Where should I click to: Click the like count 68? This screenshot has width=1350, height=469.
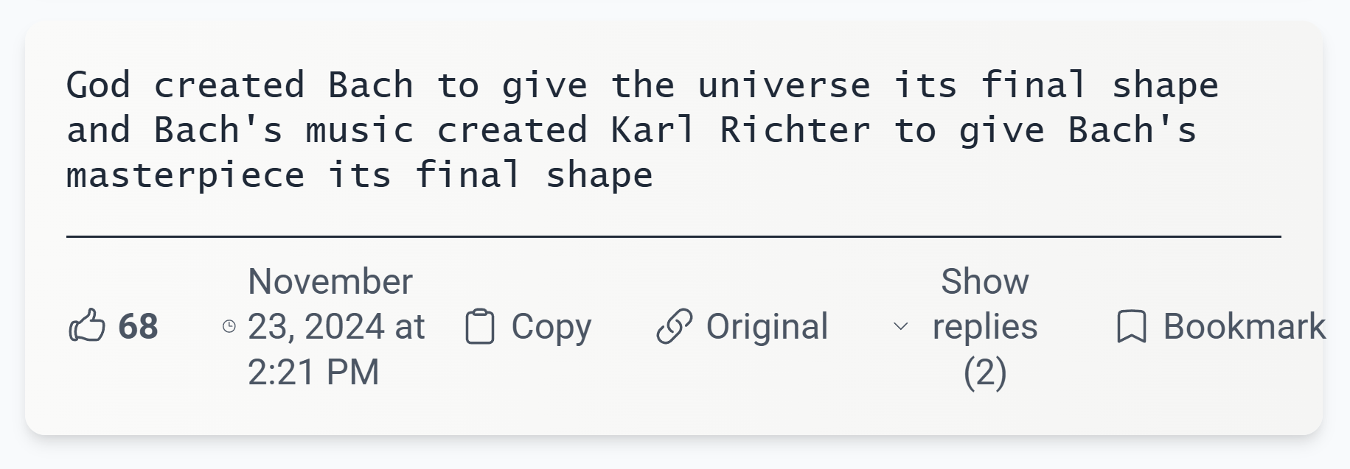(138, 326)
